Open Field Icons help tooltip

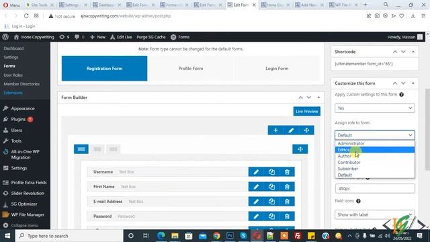click(358, 201)
